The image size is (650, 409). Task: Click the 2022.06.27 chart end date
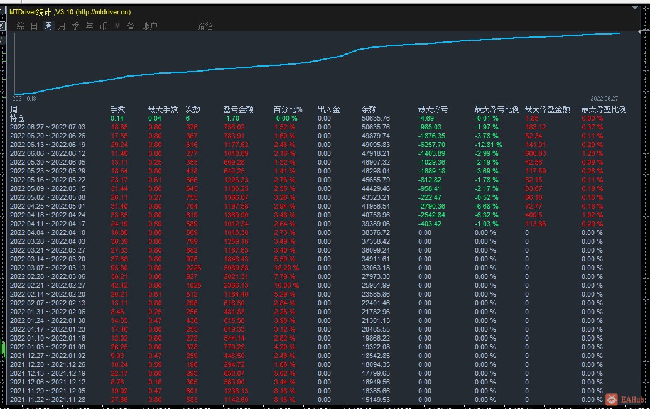coord(604,99)
